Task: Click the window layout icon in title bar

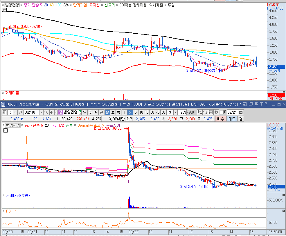Action: (245, 104)
